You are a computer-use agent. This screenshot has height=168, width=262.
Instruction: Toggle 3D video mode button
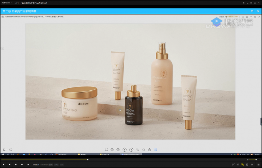coord(238,165)
